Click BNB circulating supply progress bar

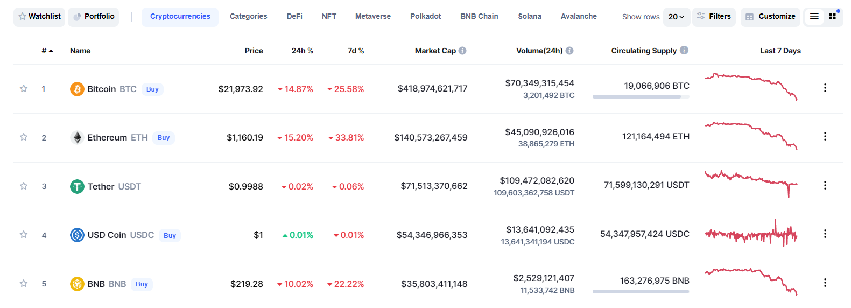pos(641,292)
